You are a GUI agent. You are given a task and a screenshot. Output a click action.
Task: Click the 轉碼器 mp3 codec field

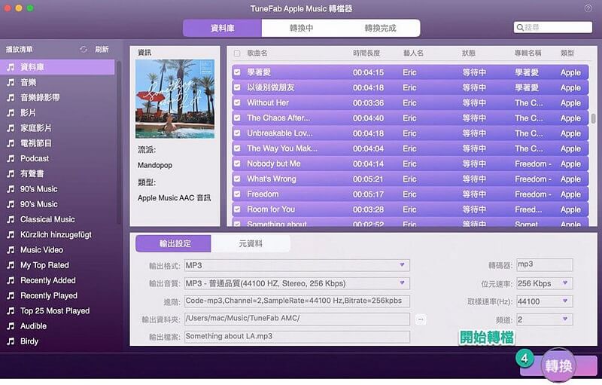point(544,264)
